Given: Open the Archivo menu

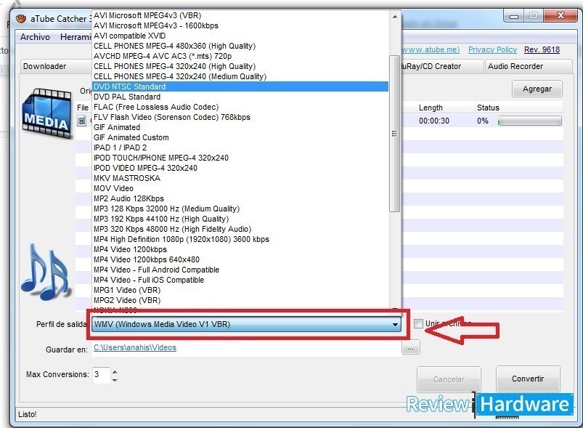Looking at the screenshot, I should pos(35,37).
